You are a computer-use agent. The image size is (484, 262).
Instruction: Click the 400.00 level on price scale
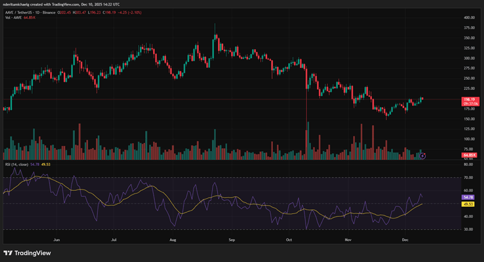[469, 17]
